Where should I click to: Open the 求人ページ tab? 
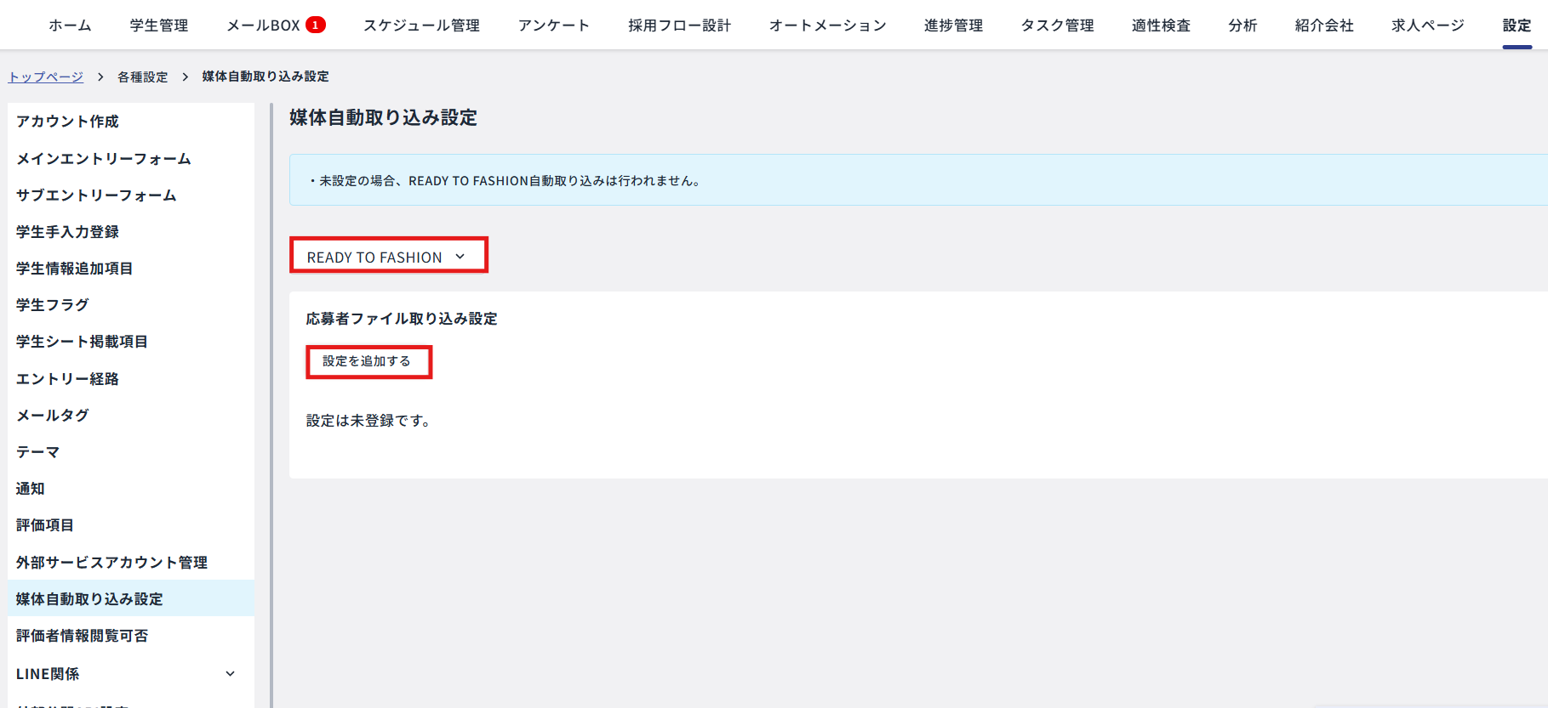[x=1427, y=25]
